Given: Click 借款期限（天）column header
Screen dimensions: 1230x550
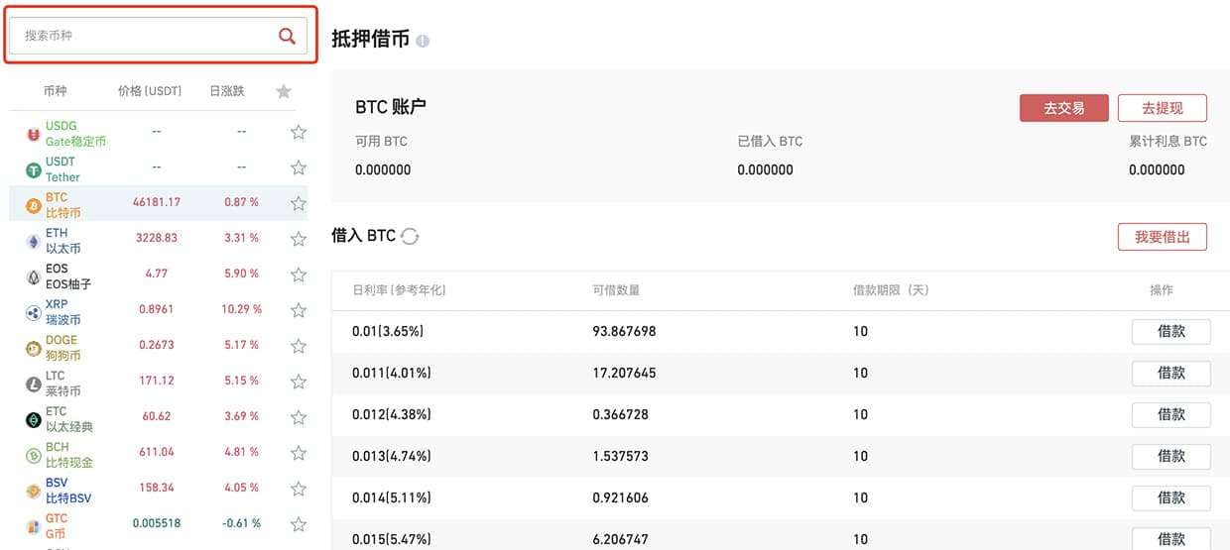Looking at the screenshot, I should tap(891, 290).
